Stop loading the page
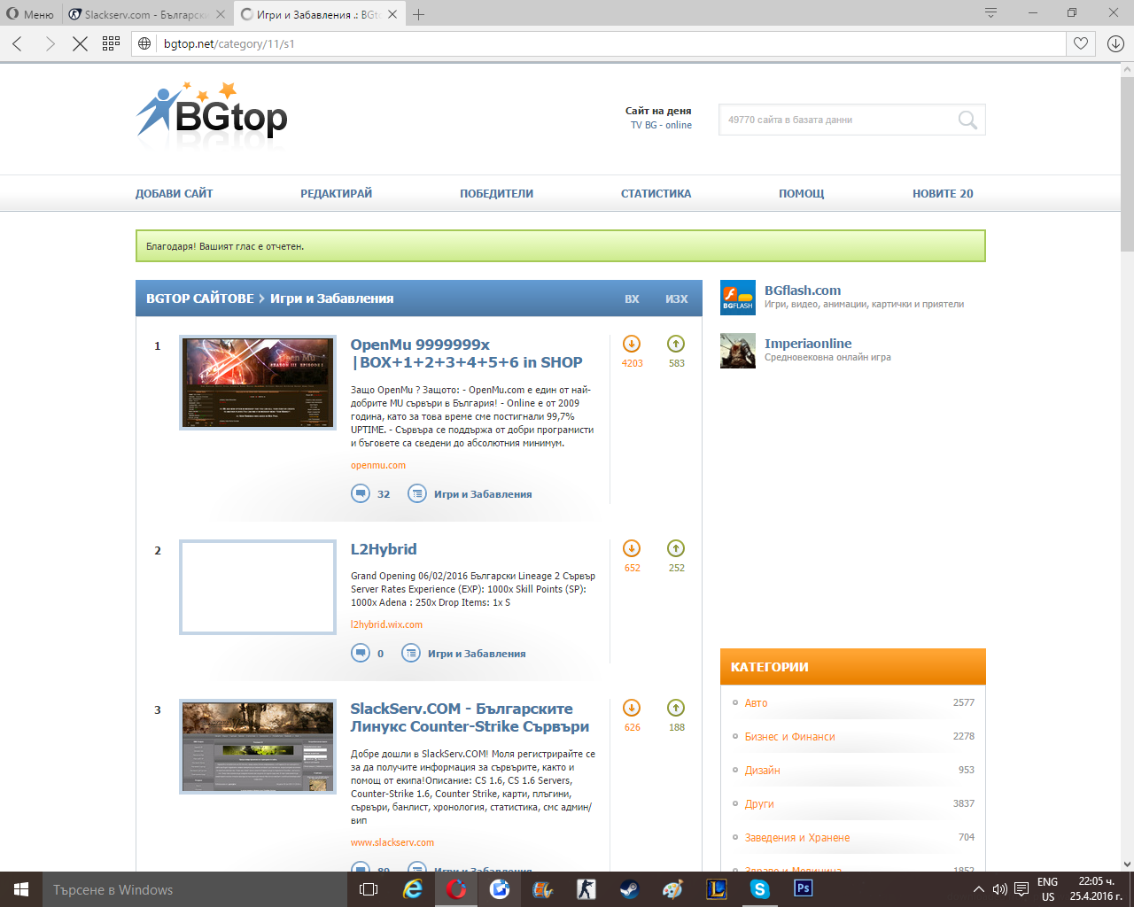This screenshot has height=907, width=1134. tap(80, 43)
